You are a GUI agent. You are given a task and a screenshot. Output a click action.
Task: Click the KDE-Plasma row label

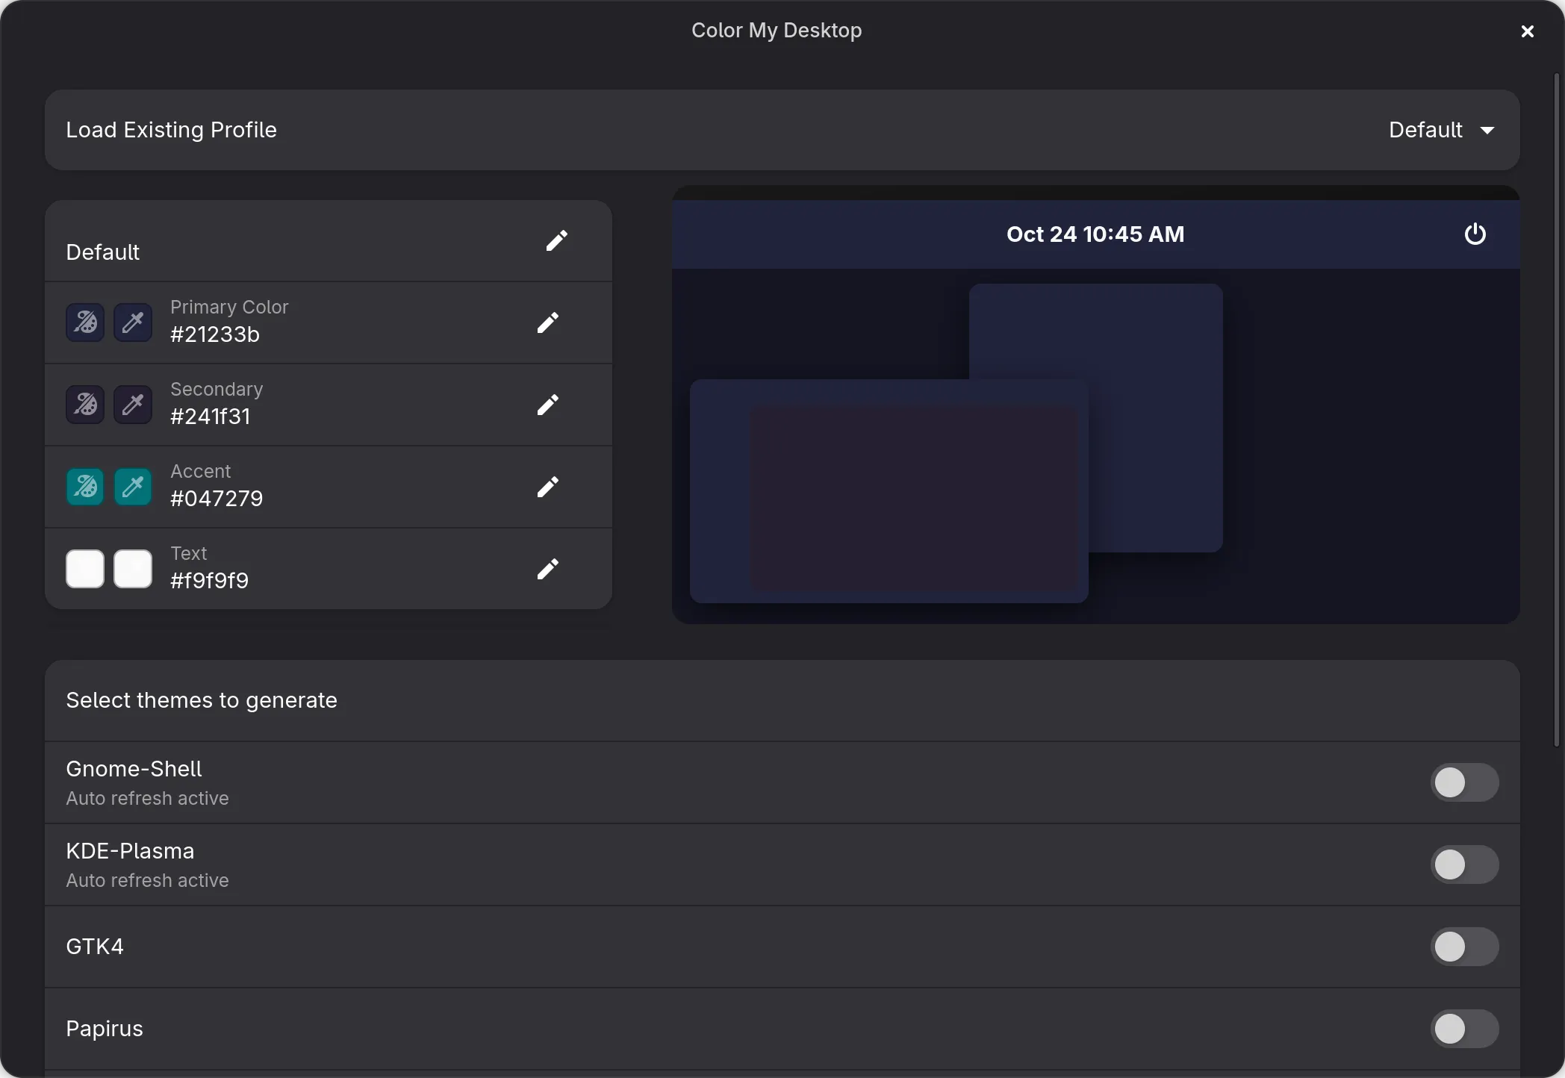[x=130, y=851]
